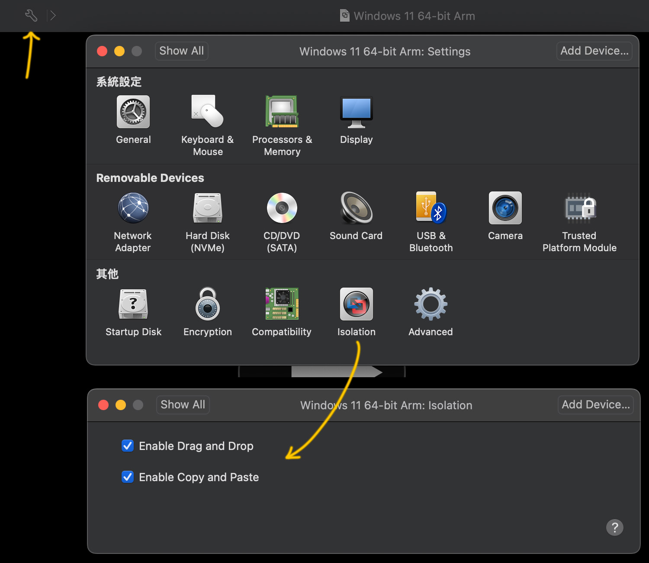Click Add Device in the Settings window
The height and width of the screenshot is (563, 649).
coord(594,51)
